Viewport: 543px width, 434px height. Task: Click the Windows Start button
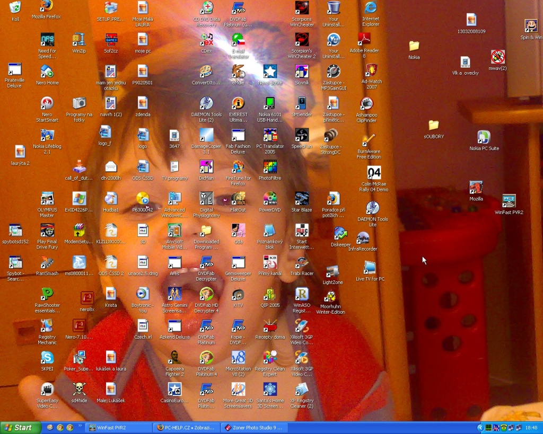pyautogui.click(x=21, y=428)
